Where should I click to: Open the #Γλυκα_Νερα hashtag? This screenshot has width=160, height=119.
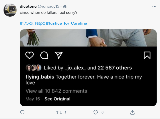(32, 23)
